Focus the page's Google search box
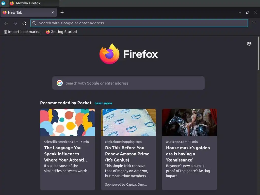 click(x=128, y=83)
